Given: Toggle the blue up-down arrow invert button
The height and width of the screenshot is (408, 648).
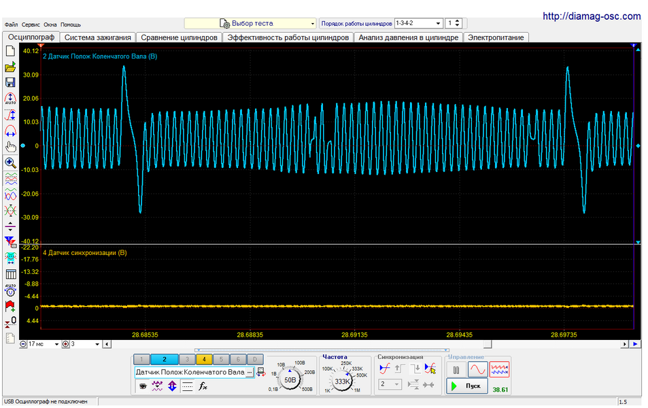Looking at the screenshot, I should coord(172,386).
